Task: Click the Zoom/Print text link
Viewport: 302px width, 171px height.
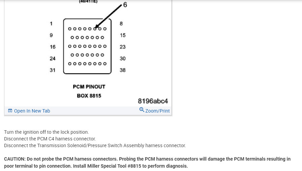Action: pyautogui.click(x=158, y=111)
